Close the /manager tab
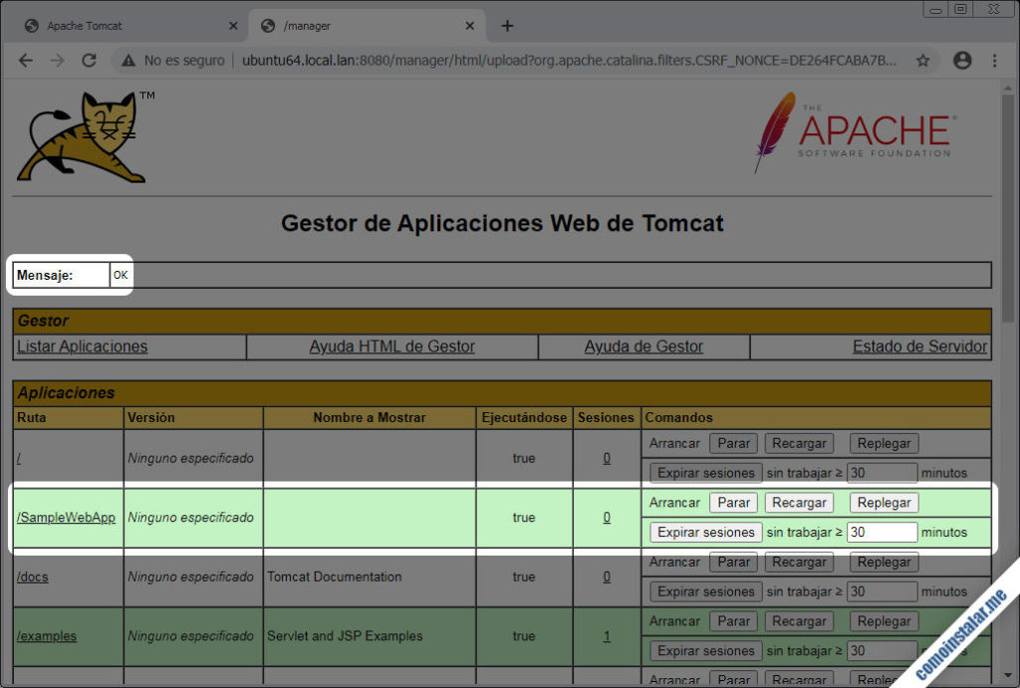Viewport: 1020px width, 688px height. pos(470,26)
